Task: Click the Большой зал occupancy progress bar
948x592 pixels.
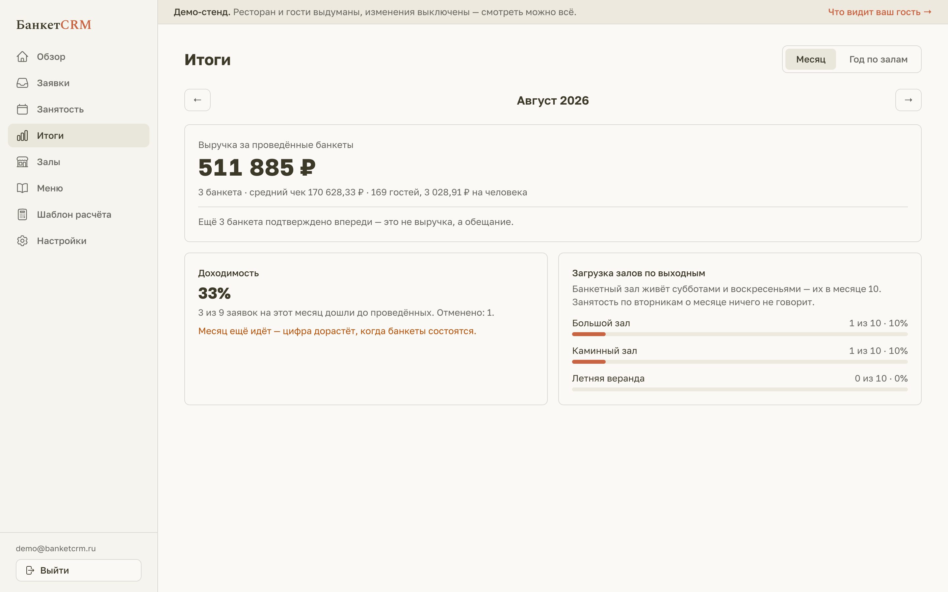Action: click(x=740, y=334)
